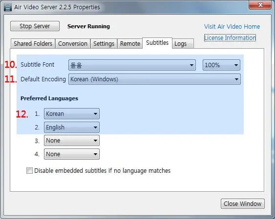The image size is (275, 219).
Task: Open preferred language 2 English dropdown
Action: point(72,127)
